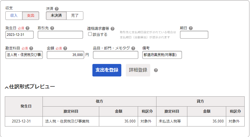Click 貸方 column header
This screenshot has width=250, height=137.
pyautogui.click(x=200, y=101)
